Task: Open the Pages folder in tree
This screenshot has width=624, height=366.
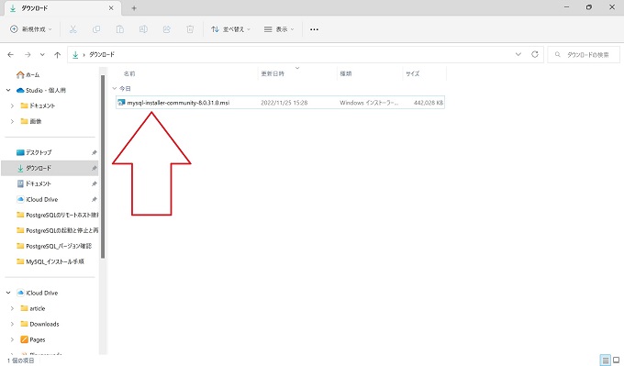Action: click(33, 339)
